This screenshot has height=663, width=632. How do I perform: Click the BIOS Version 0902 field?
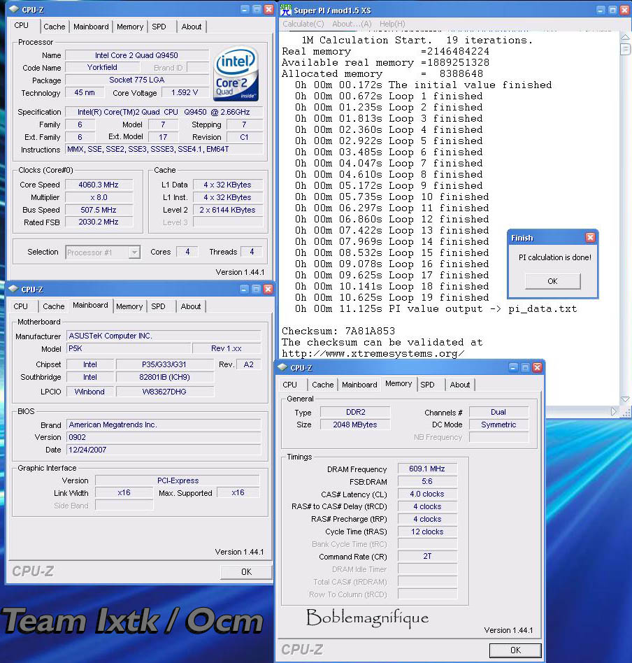[x=164, y=437]
